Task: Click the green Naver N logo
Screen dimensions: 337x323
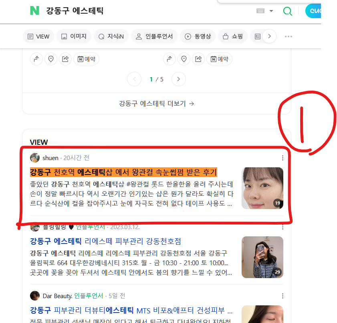Action: [x=34, y=10]
